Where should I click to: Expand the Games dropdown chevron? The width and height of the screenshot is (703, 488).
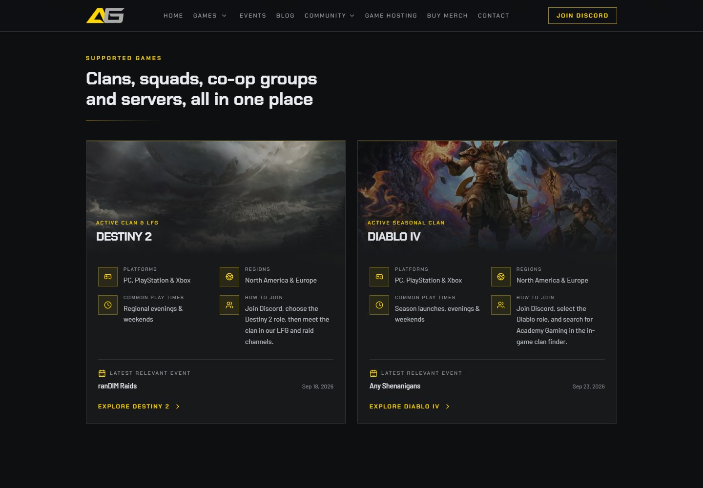coord(224,16)
